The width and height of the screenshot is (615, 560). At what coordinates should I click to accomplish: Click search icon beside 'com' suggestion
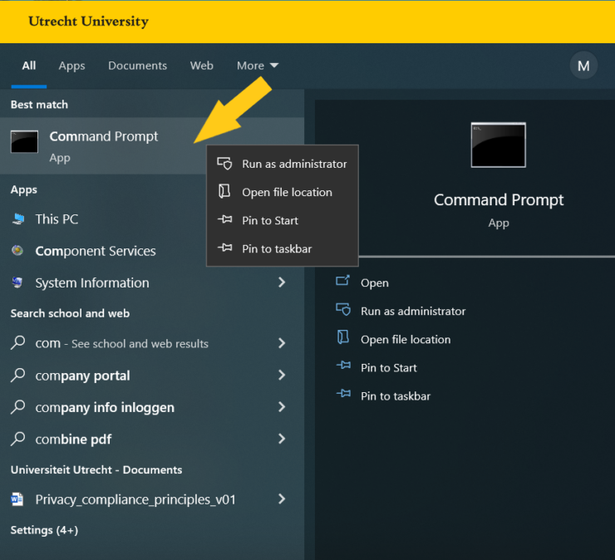pyautogui.click(x=17, y=343)
